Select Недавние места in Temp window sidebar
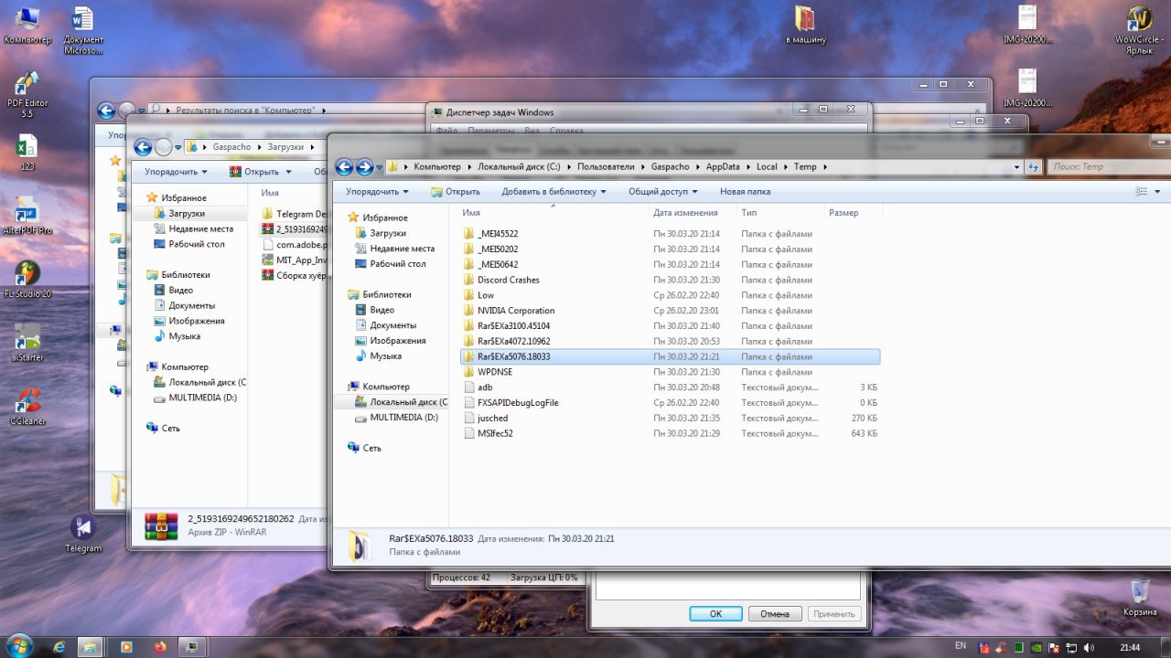Screen dimensions: 1171x658 pyautogui.click(x=402, y=249)
